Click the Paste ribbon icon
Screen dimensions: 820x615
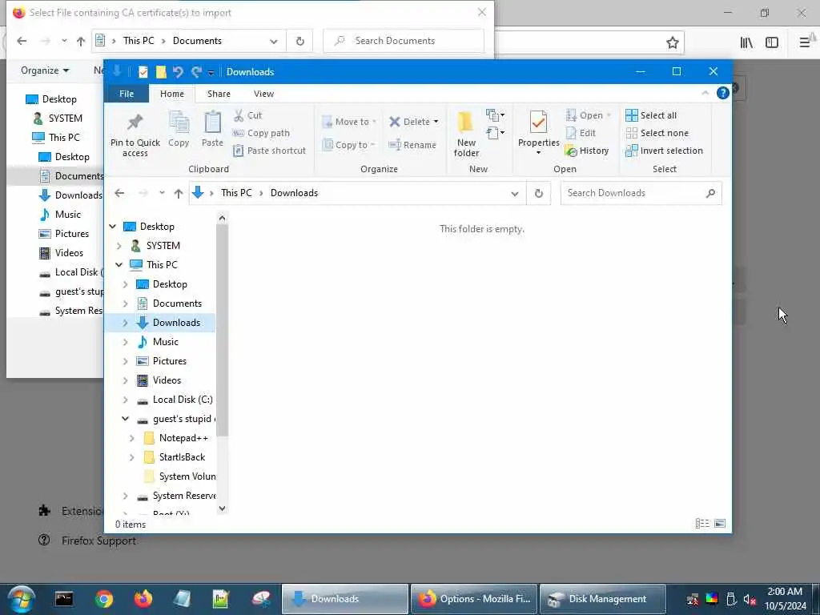point(212,129)
